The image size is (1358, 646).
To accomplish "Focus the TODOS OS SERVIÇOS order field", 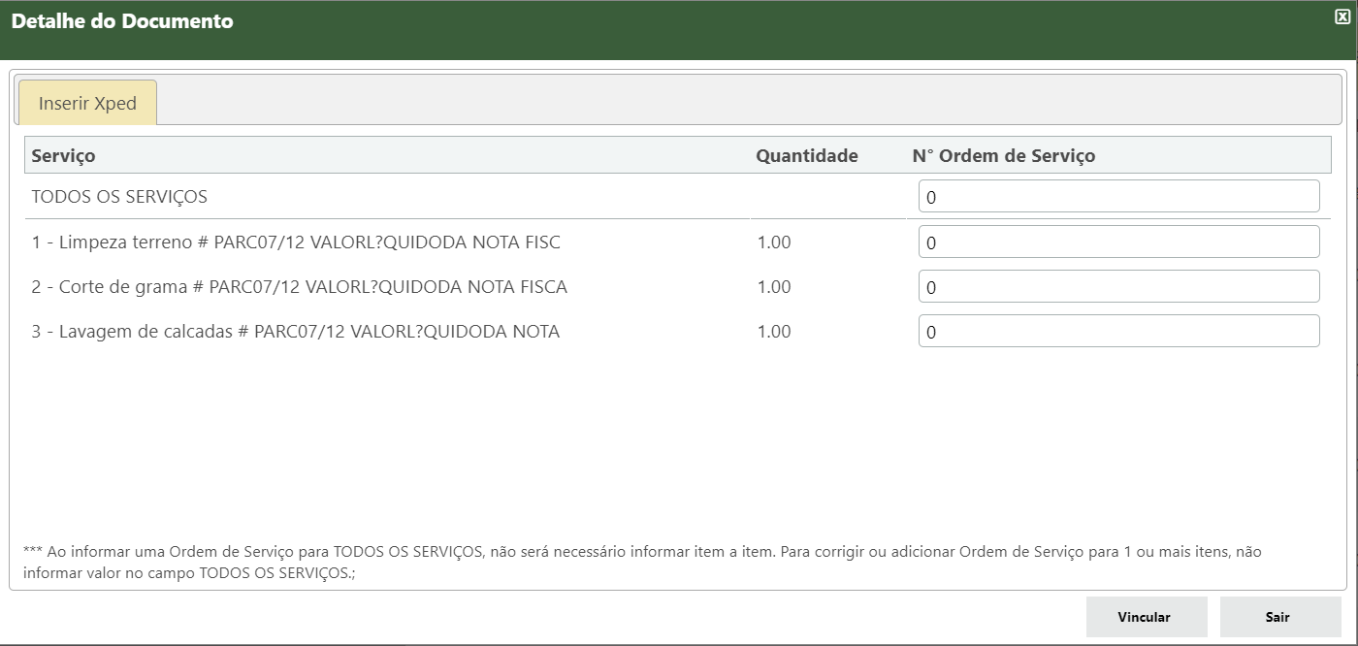I will coord(1118,196).
